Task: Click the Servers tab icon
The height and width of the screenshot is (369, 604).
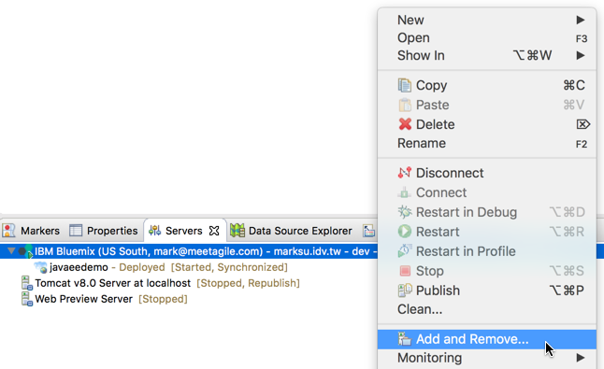Action: pyautogui.click(x=154, y=231)
